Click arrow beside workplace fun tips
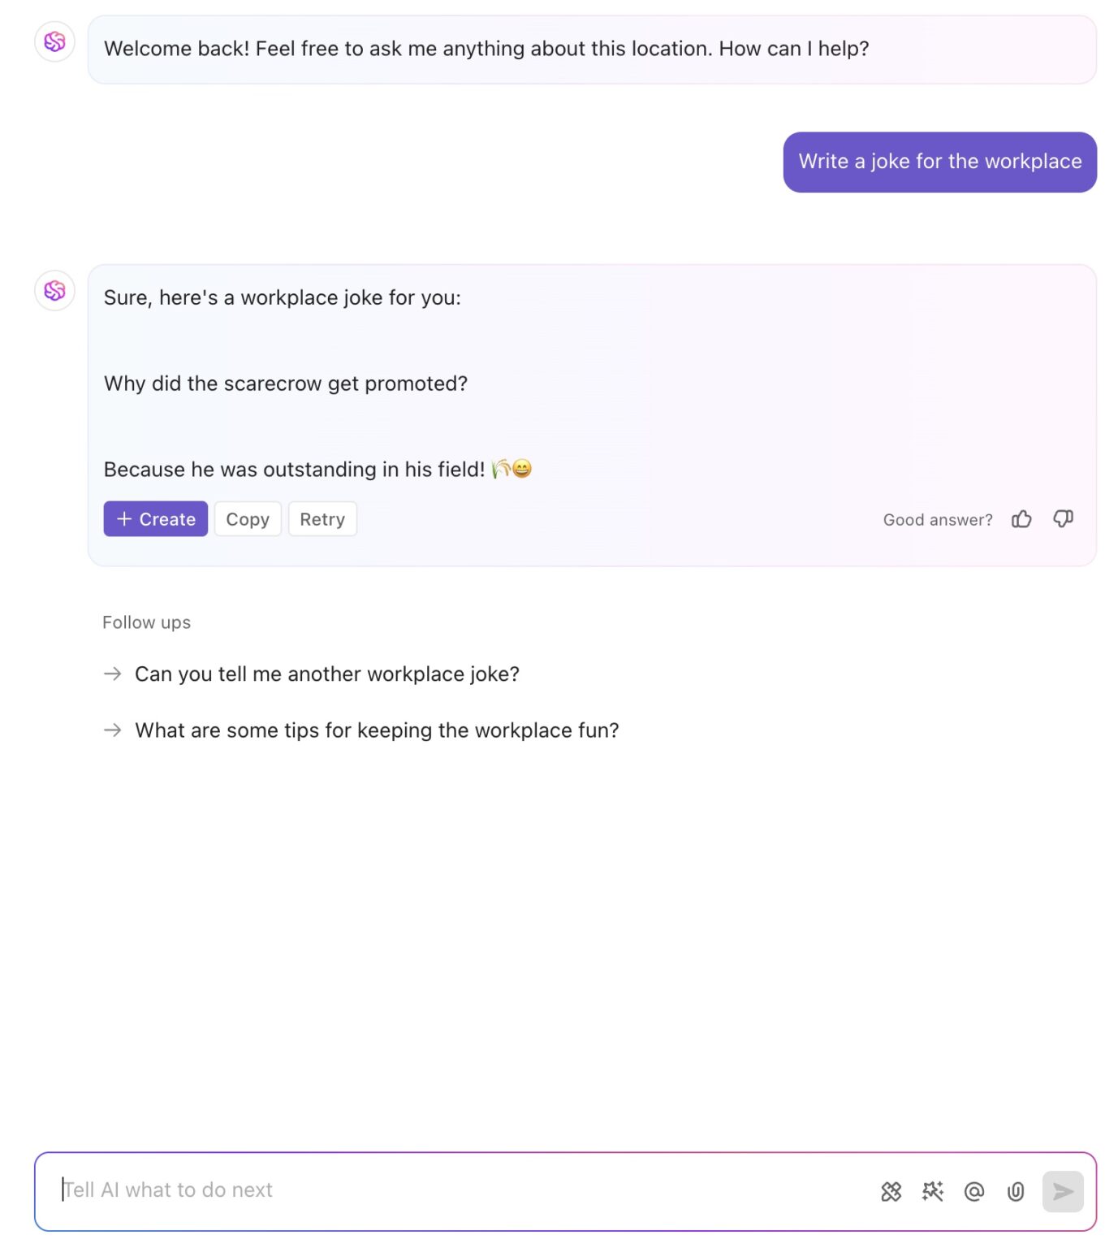Image resolution: width=1118 pixels, height=1248 pixels. (x=113, y=730)
